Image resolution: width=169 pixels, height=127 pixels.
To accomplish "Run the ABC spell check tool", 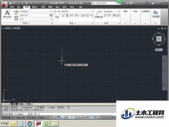I will tap(16, 15).
